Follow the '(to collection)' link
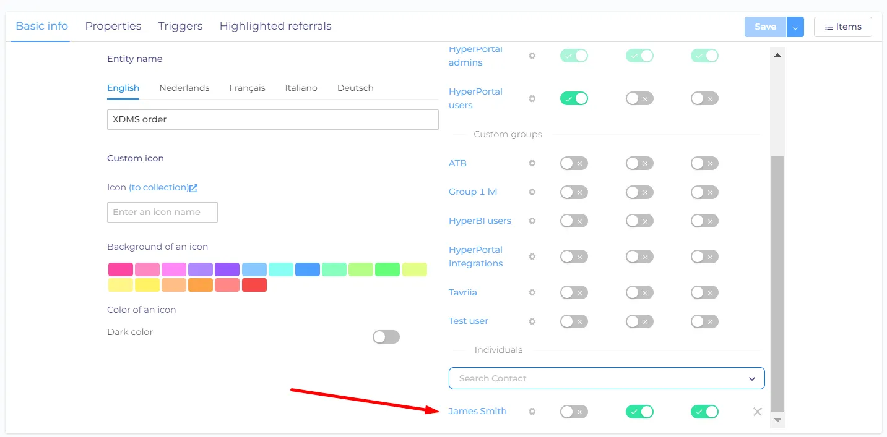 [x=159, y=187]
